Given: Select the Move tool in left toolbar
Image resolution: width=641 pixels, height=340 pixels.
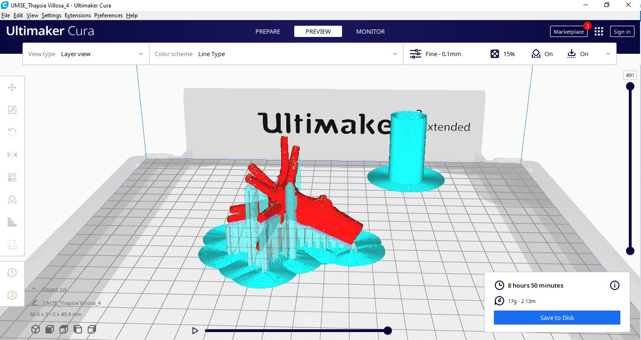Looking at the screenshot, I should point(12,87).
